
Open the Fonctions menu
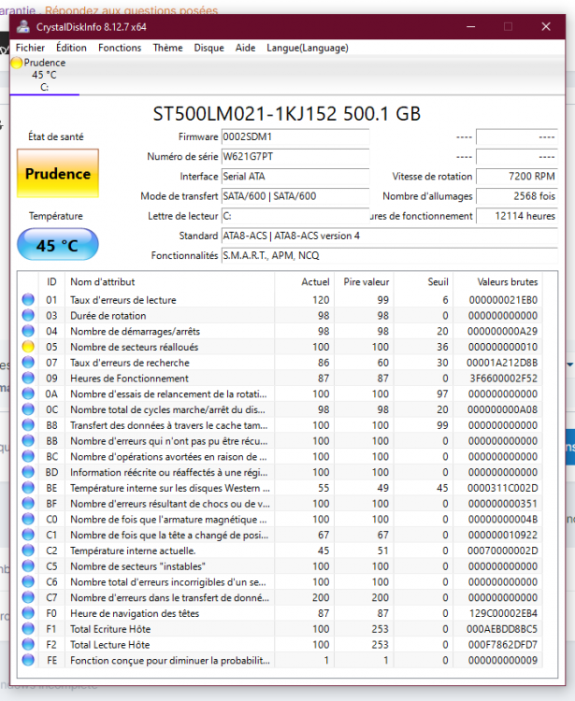(120, 47)
